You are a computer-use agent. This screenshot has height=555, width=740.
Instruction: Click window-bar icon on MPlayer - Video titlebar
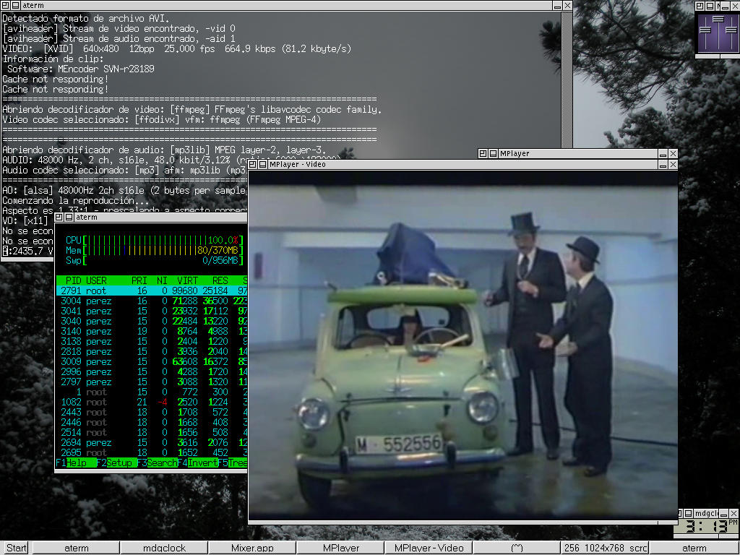tap(262, 164)
